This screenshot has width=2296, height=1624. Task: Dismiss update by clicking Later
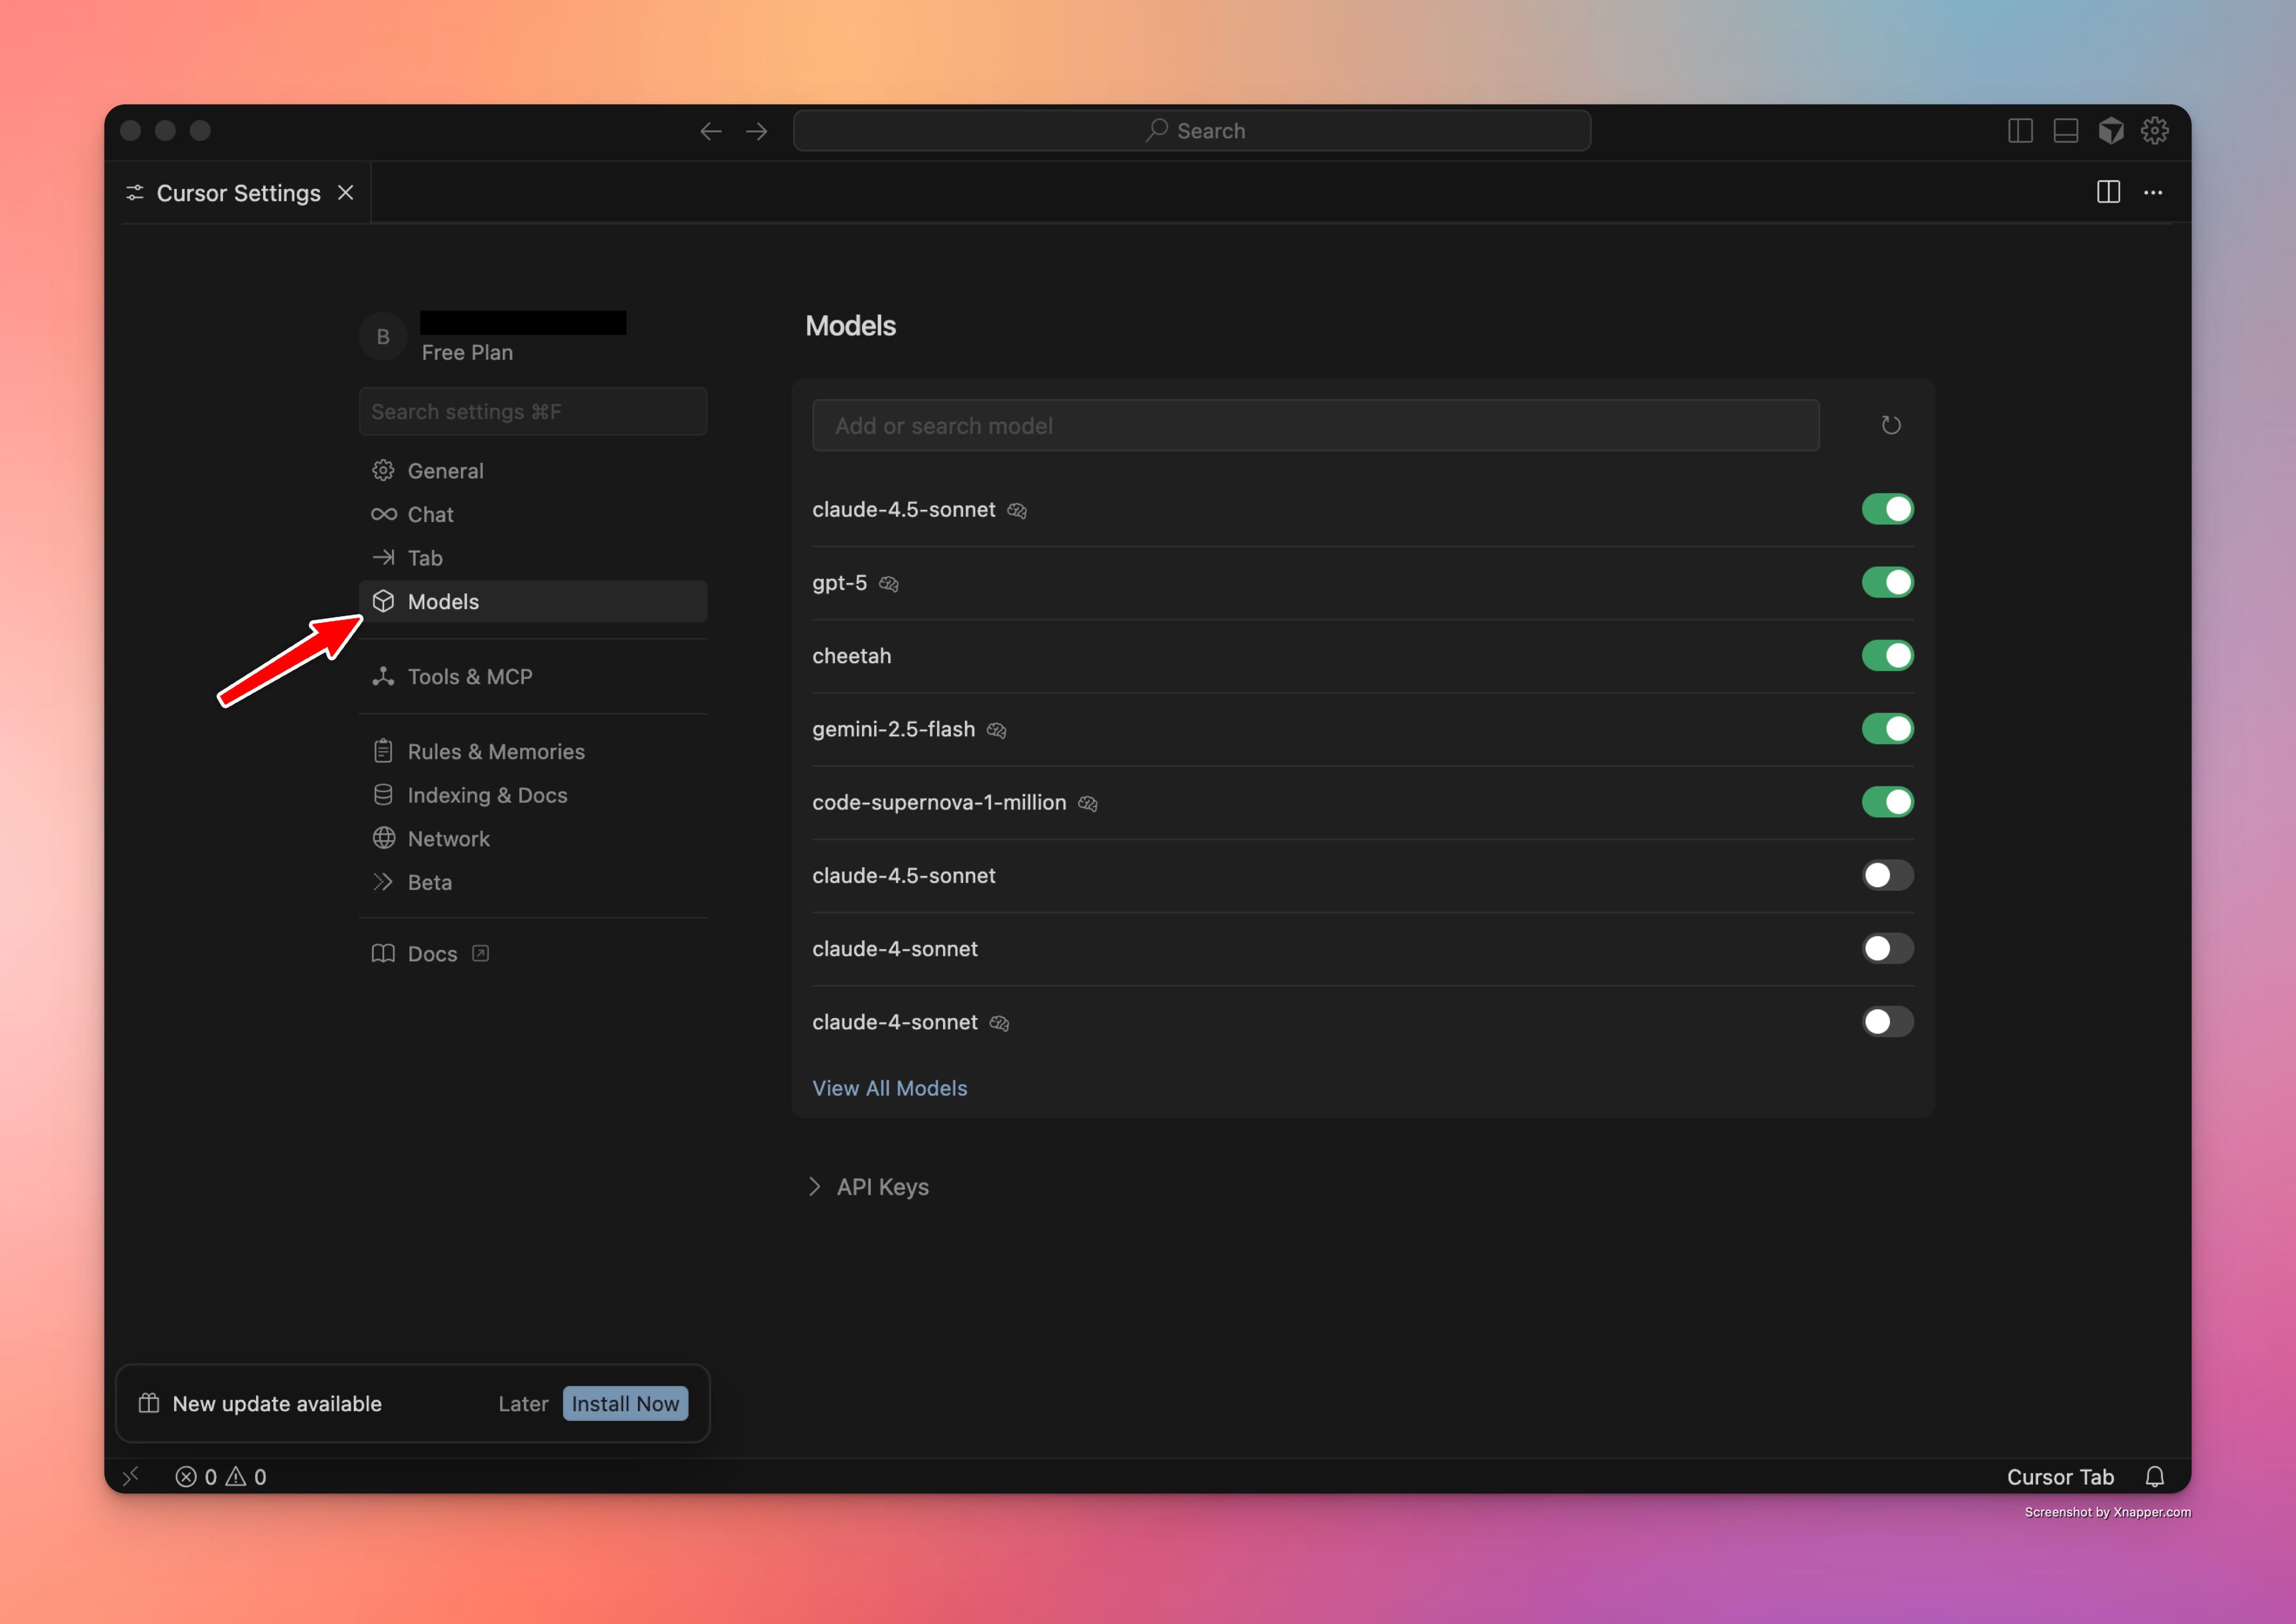tap(523, 1404)
